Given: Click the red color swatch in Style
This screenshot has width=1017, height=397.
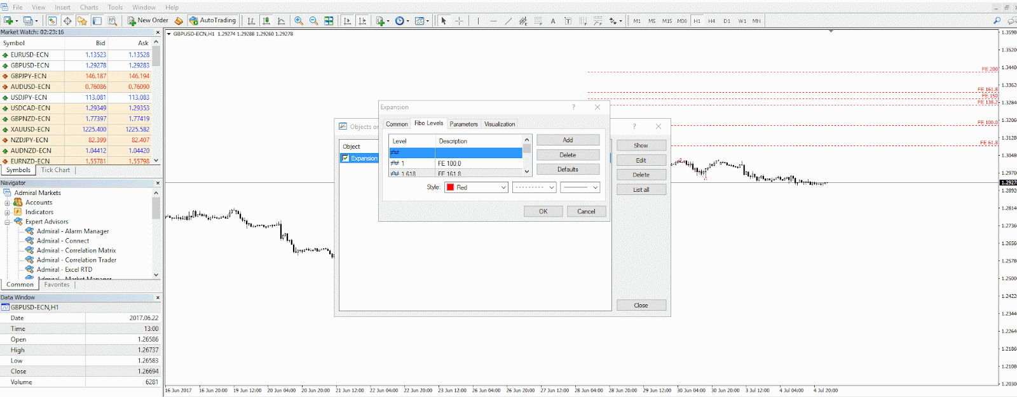Looking at the screenshot, I should [x=450, y=187].
